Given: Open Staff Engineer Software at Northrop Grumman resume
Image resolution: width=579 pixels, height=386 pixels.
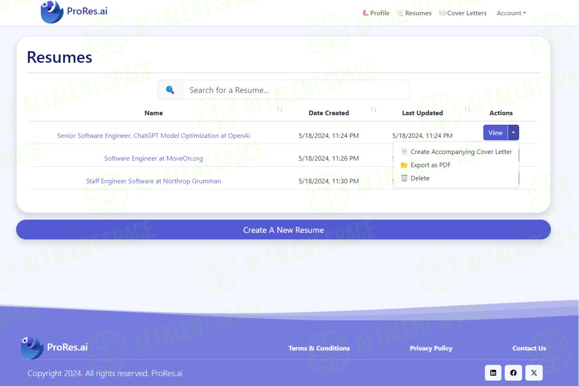Looking at the screenshot, I should tap(154, 181).
